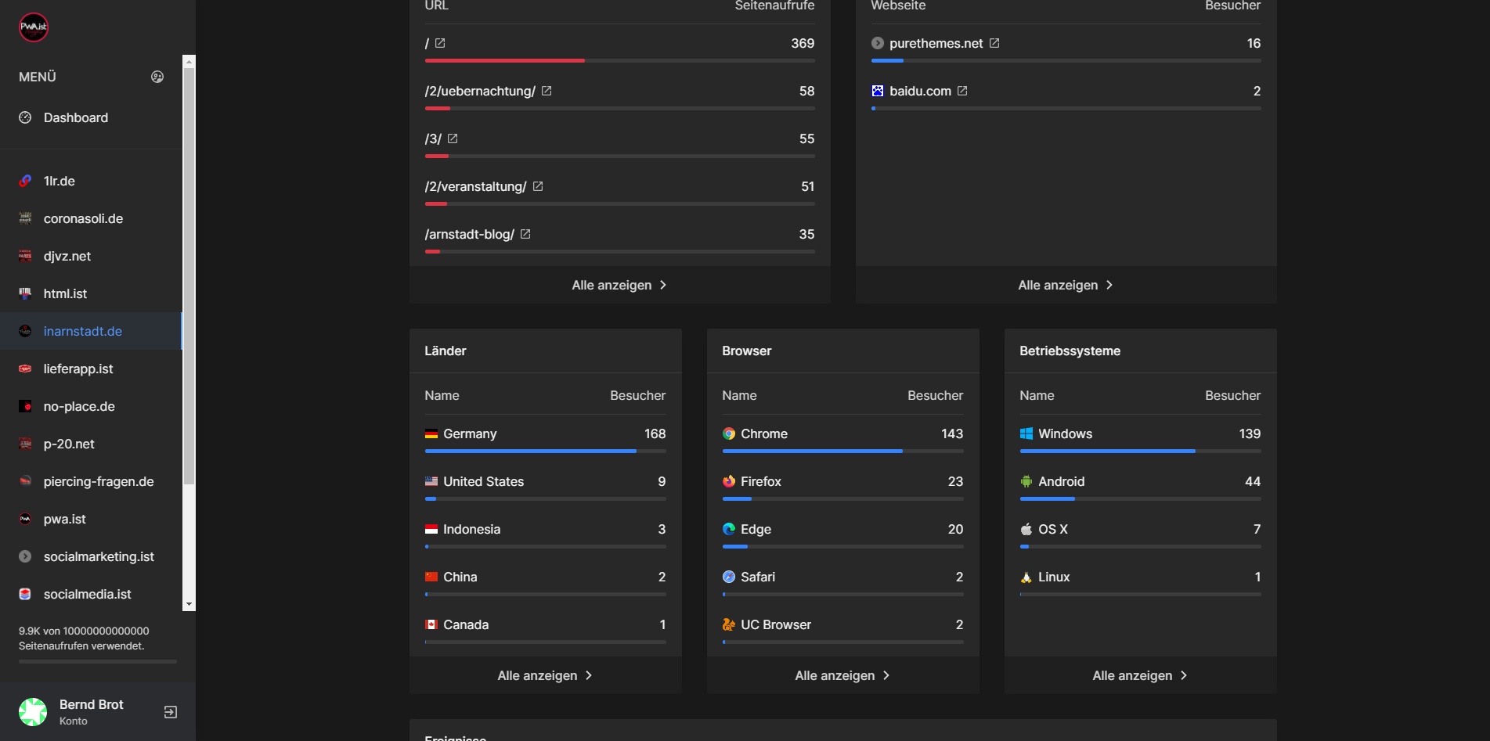Expand Alle anzeigen under Browser
The image size is (1490, 741).
(842, 675)
